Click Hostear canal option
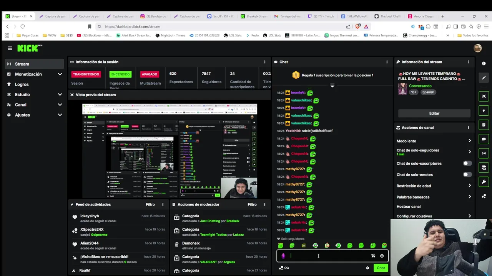The image size is (492, 276). (409, 206)
